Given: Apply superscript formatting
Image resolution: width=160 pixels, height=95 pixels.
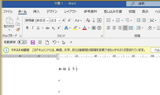Looking at the screenshot, I should click(x=59, y=28).
